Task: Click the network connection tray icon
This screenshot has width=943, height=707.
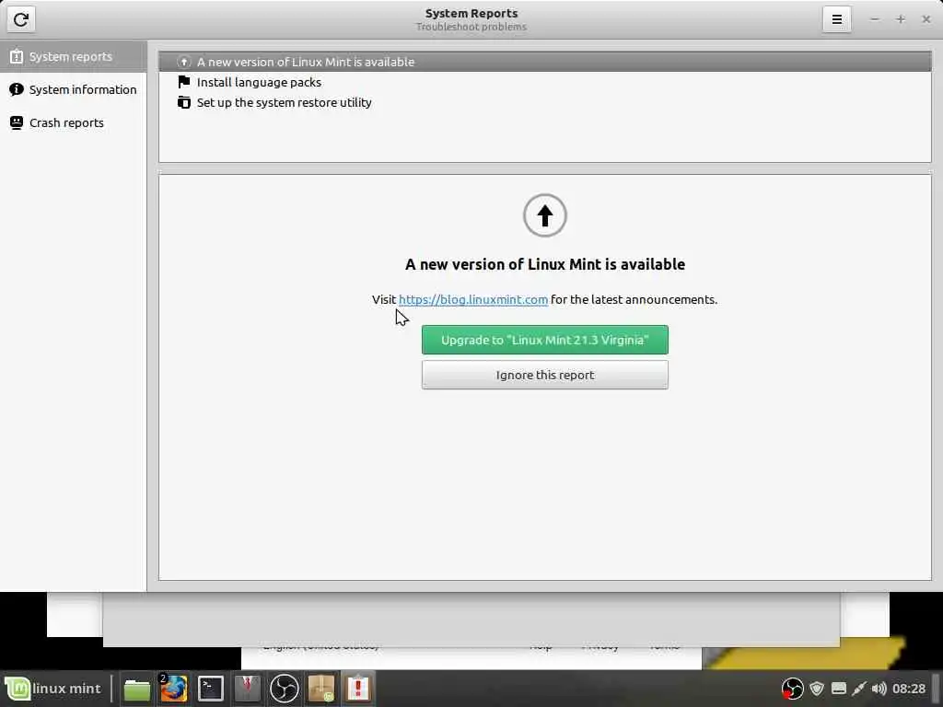Action: (859, 689)
